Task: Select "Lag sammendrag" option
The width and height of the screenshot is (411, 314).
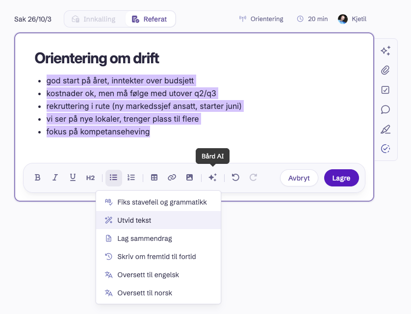Action: click(158, 238)
